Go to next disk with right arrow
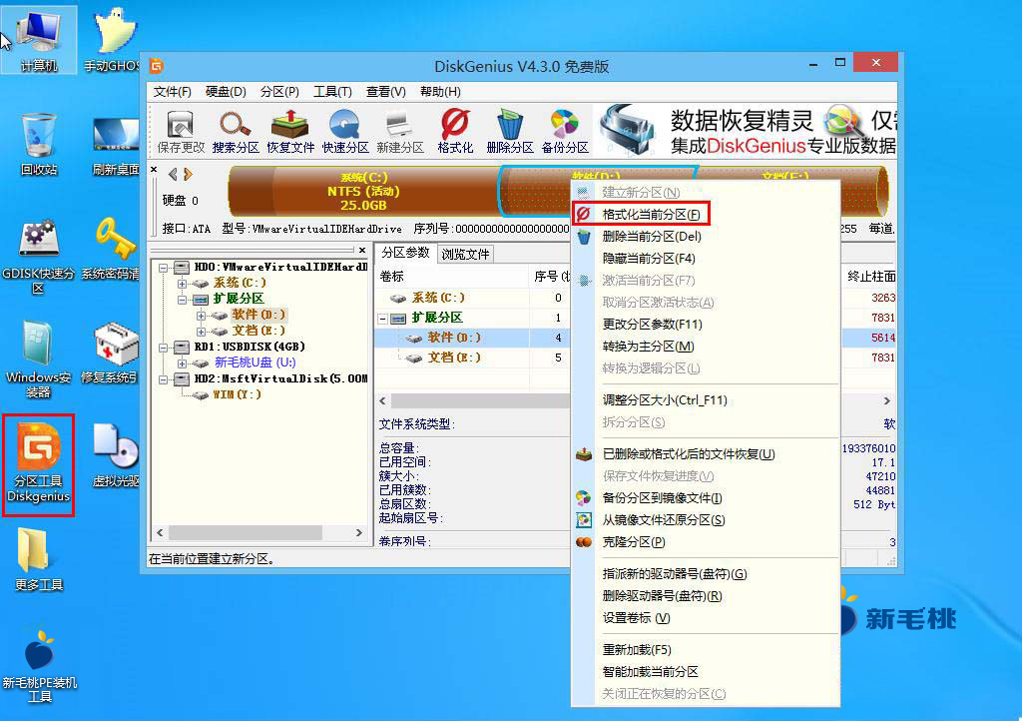The image size is (1022, 721). point(189,174)
